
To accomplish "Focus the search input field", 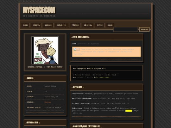I will click(126, 29).
